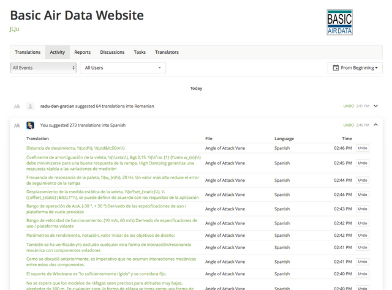Click Angle of Attack Vane in Distancia row
392x290 pixels.
point(225,148)
